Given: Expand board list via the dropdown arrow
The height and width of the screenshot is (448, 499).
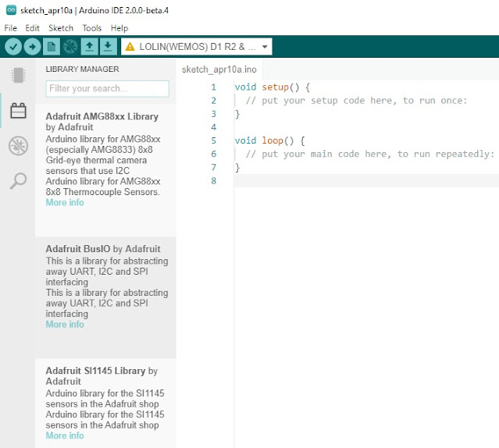Looking at the screenshot, I should tap(265, 47).
